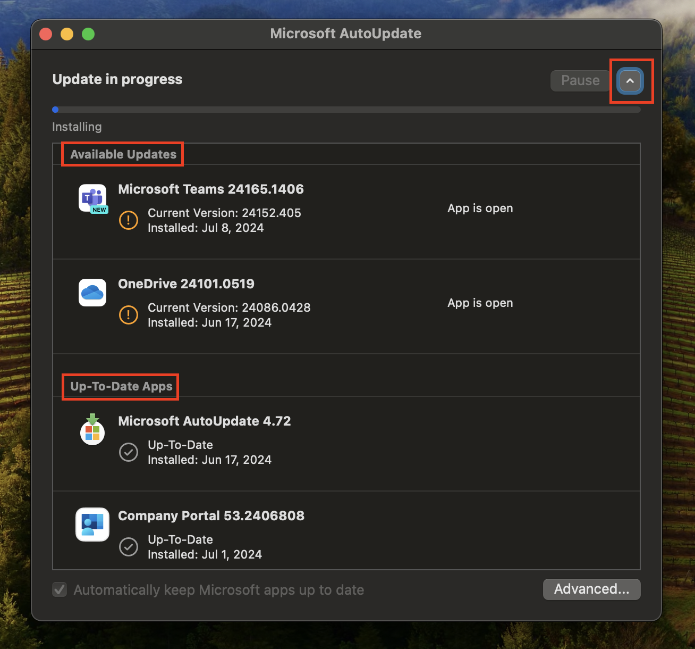Viewport: 695px width, 649px height.
Task: Close the Microsoft AutoUpdate window
Action: 46,34
